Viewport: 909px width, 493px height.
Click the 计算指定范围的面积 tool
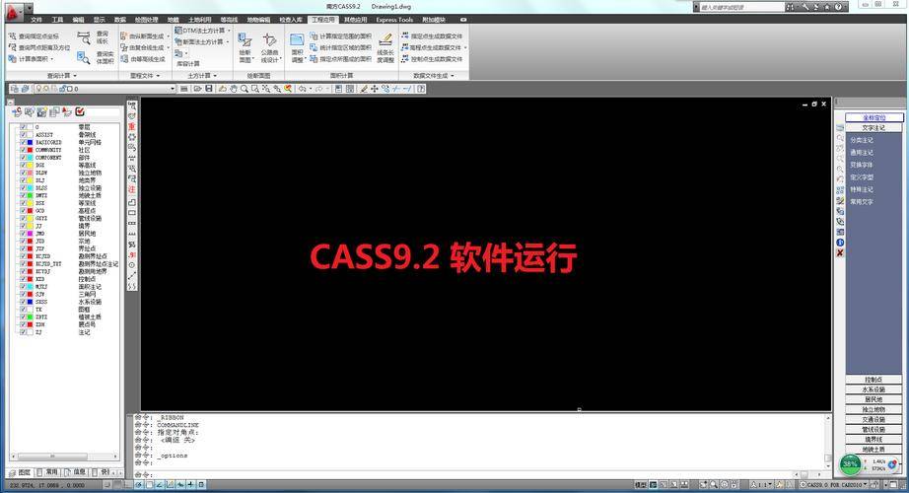341,35
